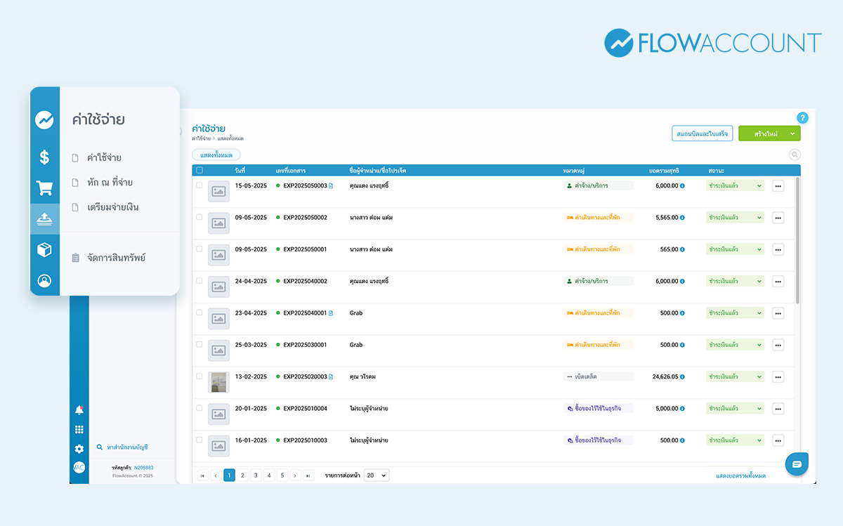Viewport: 843px width, 526px height.
Task: Open the items per page dropdown showing 20
Action: click(x=377, y=475)
